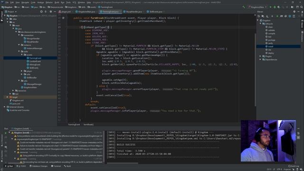Show Maven dependencies diagram icon

click(294, 16)
